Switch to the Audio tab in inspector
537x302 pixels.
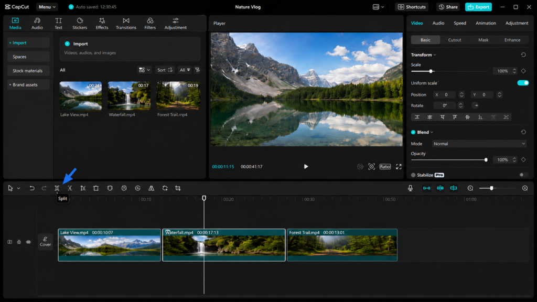pos(438,23)
